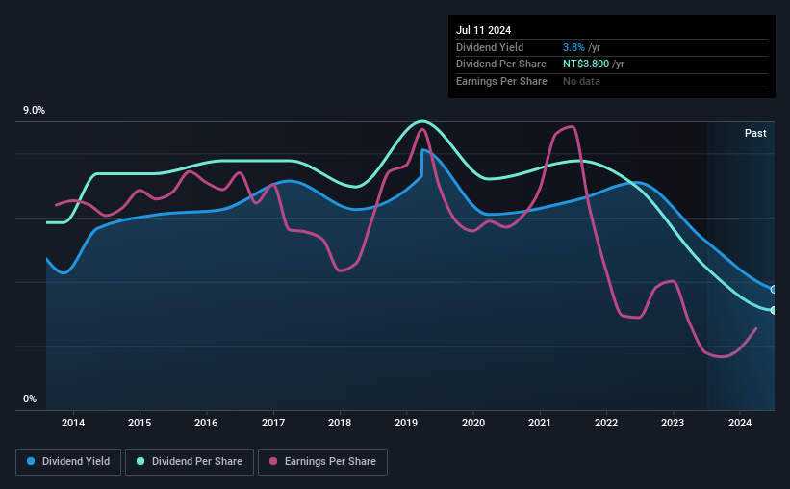The image size is (790, 489).
Task: Click the 0% y-axis label
Action: [30, 399]
